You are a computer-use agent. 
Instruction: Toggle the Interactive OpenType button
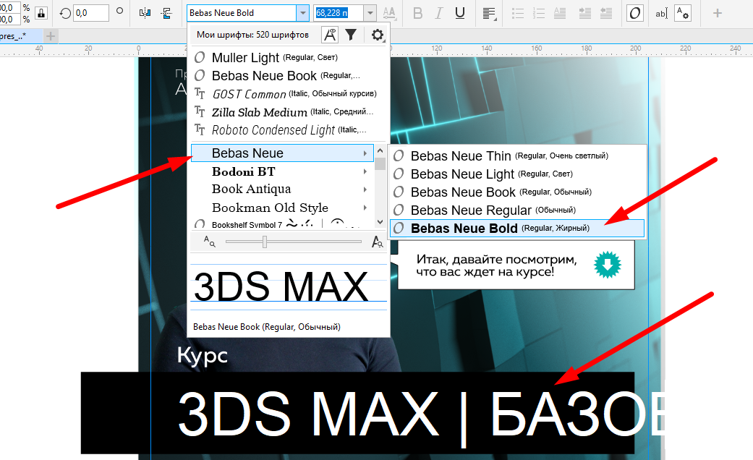[634, 13]
